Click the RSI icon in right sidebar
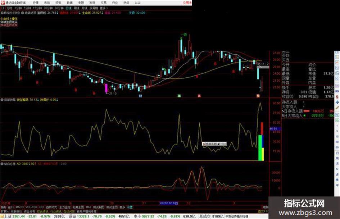The image size is (340, 219). [x=337, y=91]
